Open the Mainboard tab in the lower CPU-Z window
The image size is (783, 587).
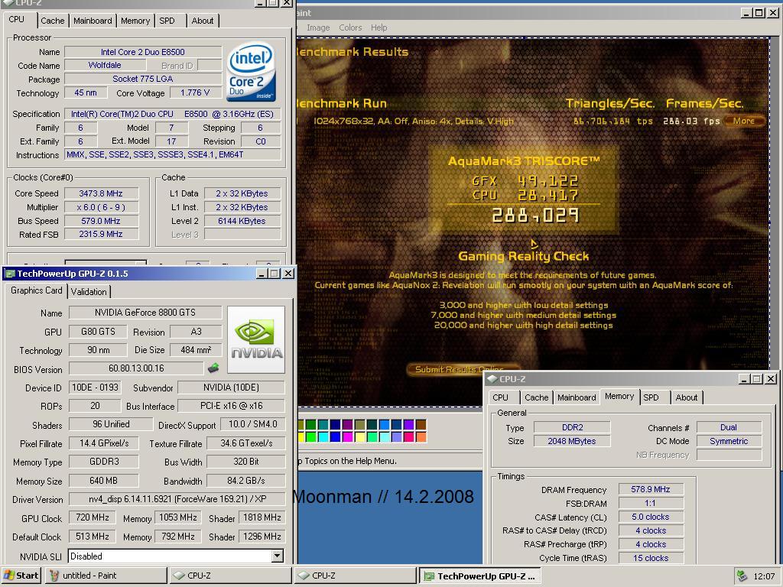coord(577,397)
